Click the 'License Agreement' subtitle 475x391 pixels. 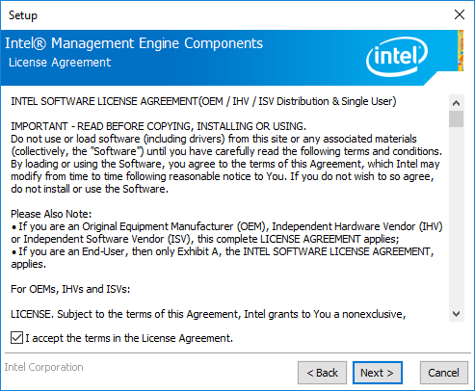[60, 63]
